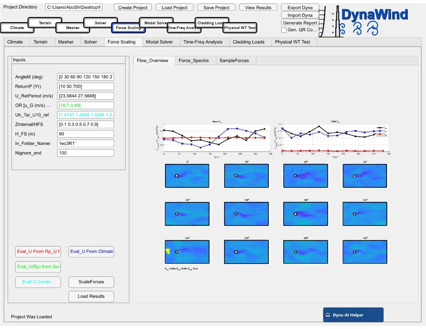
Task: Click the Save Project button
Action: pos(216,7)
